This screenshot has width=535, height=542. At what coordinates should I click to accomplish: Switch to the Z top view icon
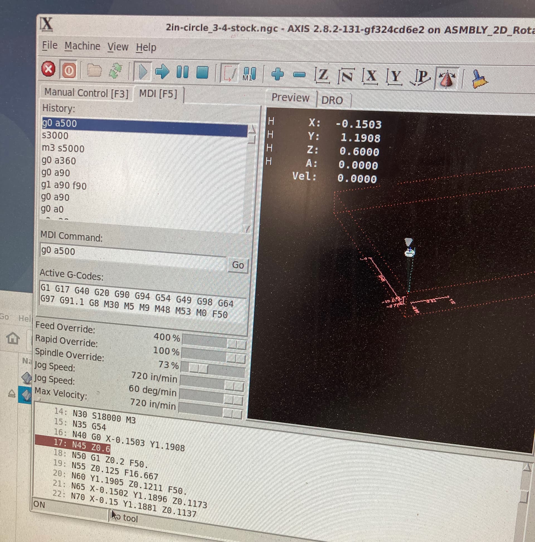click(x=322, y=75)
